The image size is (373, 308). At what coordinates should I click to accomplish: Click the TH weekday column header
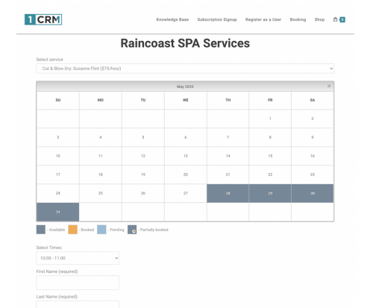[x=228, y=100]
